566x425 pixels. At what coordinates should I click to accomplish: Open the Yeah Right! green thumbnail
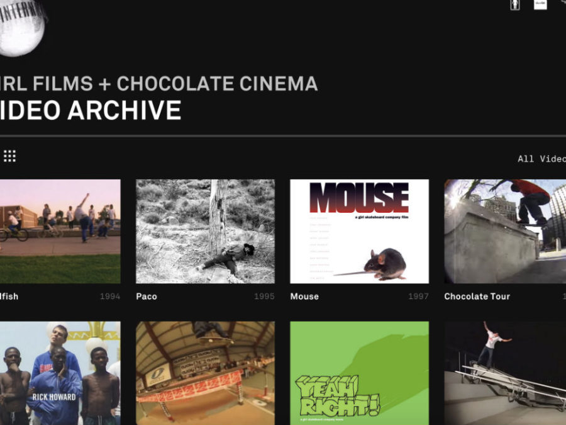pos(359,373)
